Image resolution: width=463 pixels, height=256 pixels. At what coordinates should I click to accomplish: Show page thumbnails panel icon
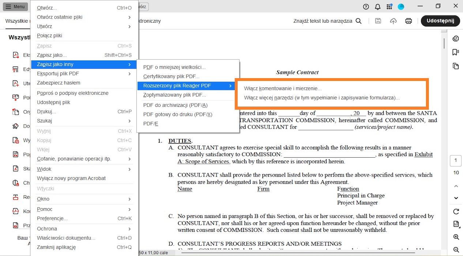pyautogui.click(x=456, y=66)
